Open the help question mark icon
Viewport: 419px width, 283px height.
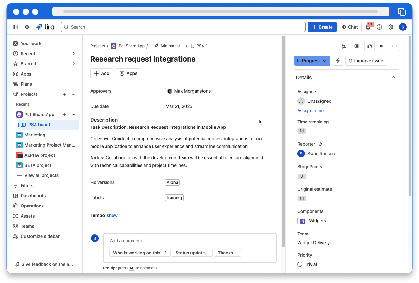379,27
